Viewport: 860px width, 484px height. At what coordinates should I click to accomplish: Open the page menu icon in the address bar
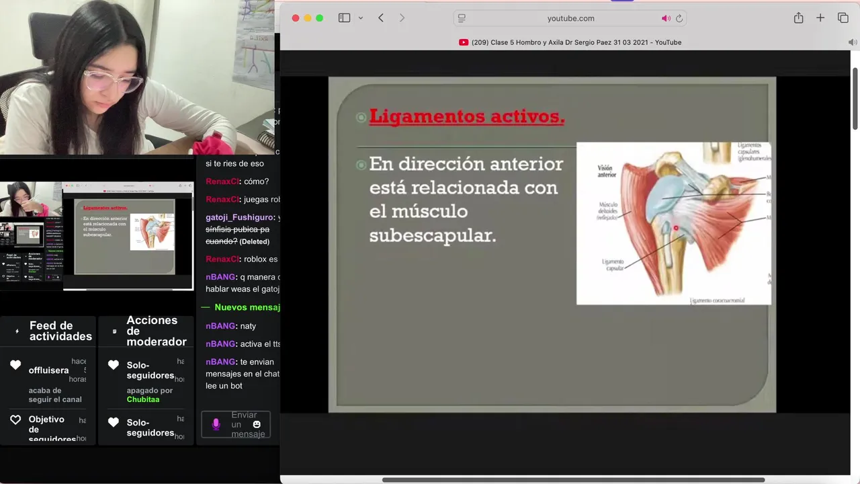tap(462, 18)
